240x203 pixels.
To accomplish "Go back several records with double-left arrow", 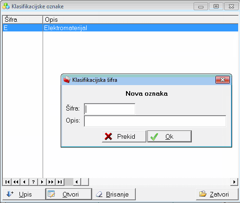I will click(x=16, y=182).
